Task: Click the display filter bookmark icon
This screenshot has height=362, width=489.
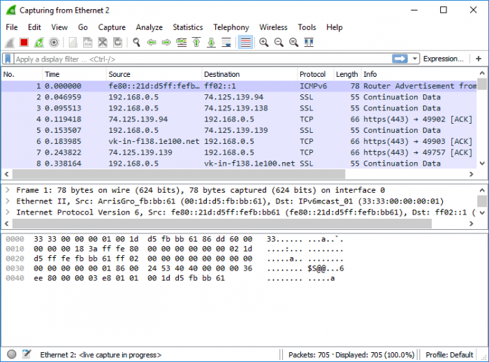Action: pyautogui.click(x=8, y=59)
